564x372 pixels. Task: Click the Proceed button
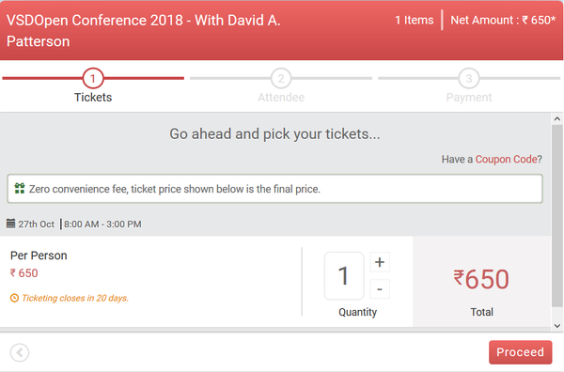(x=520, y=352)
